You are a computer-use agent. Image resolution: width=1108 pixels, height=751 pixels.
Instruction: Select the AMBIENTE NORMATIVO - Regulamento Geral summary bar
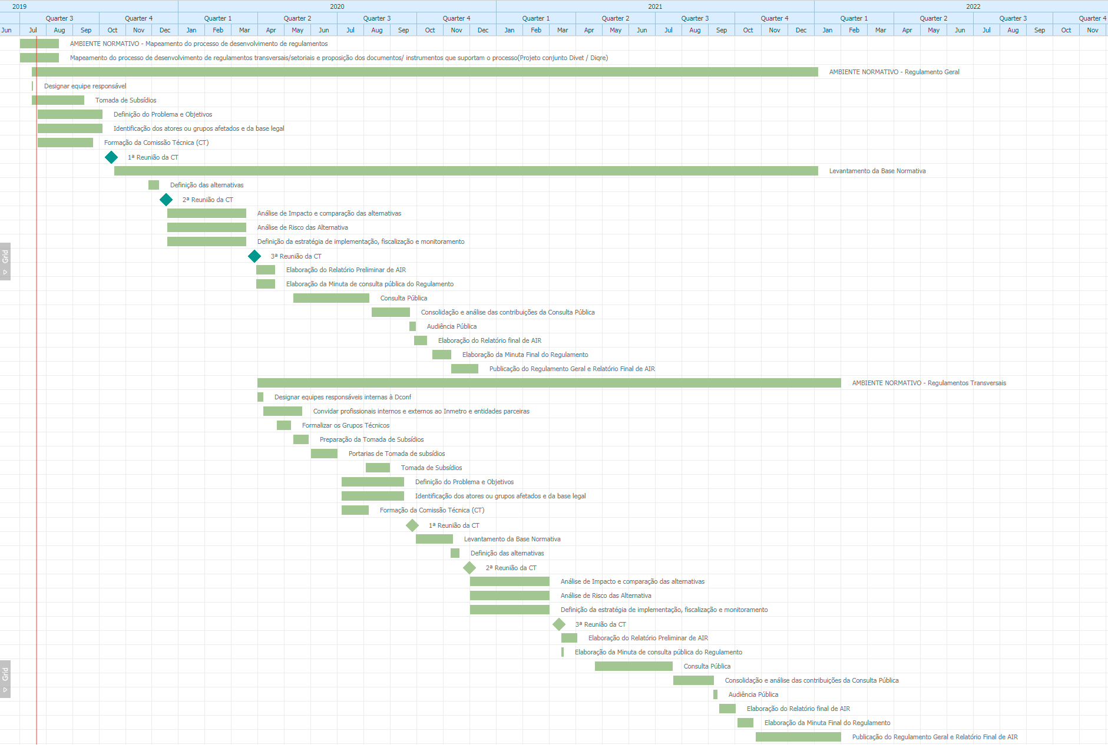coord(424,71)
